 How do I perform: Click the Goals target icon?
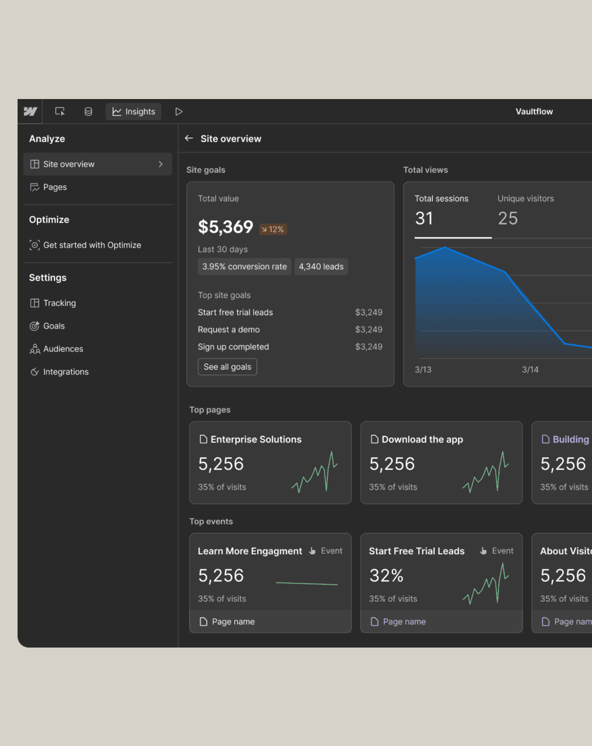(35, 326)
